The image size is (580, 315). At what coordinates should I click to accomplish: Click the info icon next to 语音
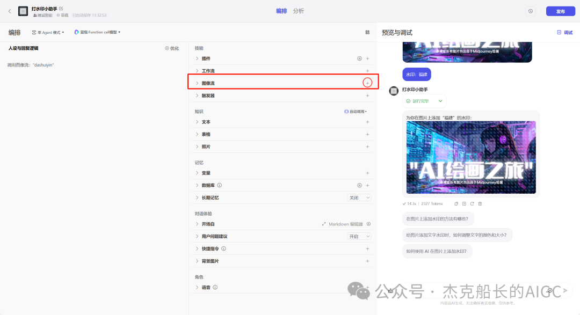pyautogui.click(x=215, y=287)
